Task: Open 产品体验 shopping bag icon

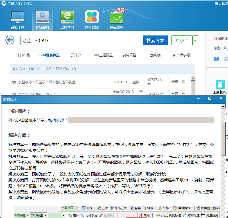Action: tap(117, 17)
